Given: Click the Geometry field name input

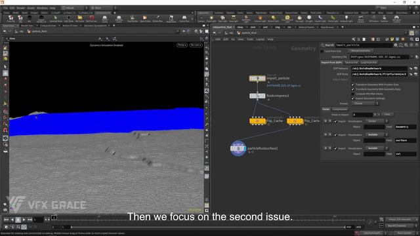Looking at the screenshot, I should coord(406,127).
